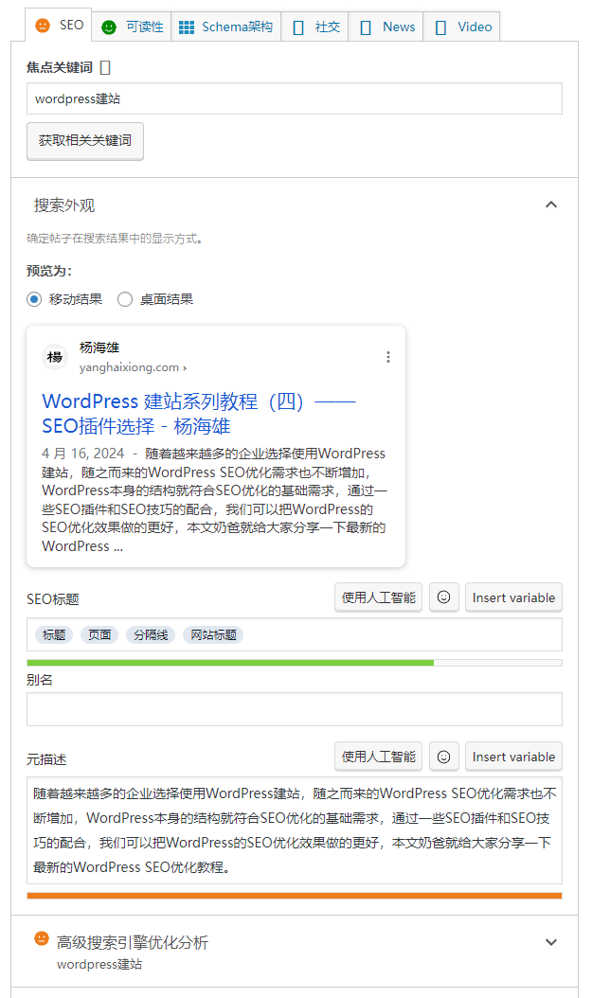Select the 移动结果 preview option
Image resolution: width=610 pixels, height=998 pixels.
[34, 299]
